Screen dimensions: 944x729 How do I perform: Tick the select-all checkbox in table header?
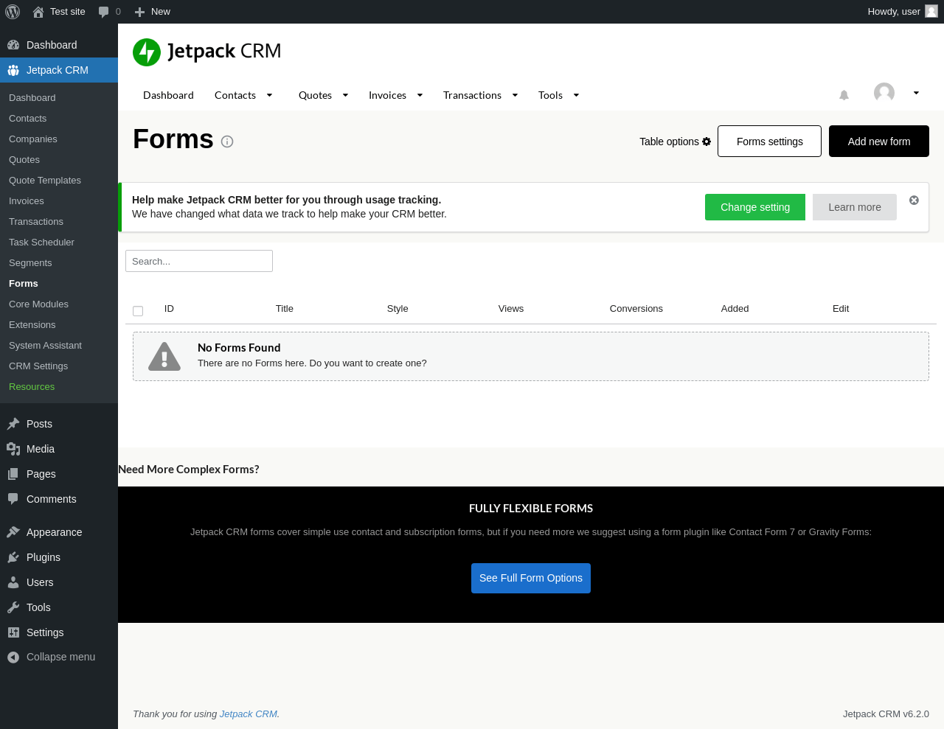point(138,311)
